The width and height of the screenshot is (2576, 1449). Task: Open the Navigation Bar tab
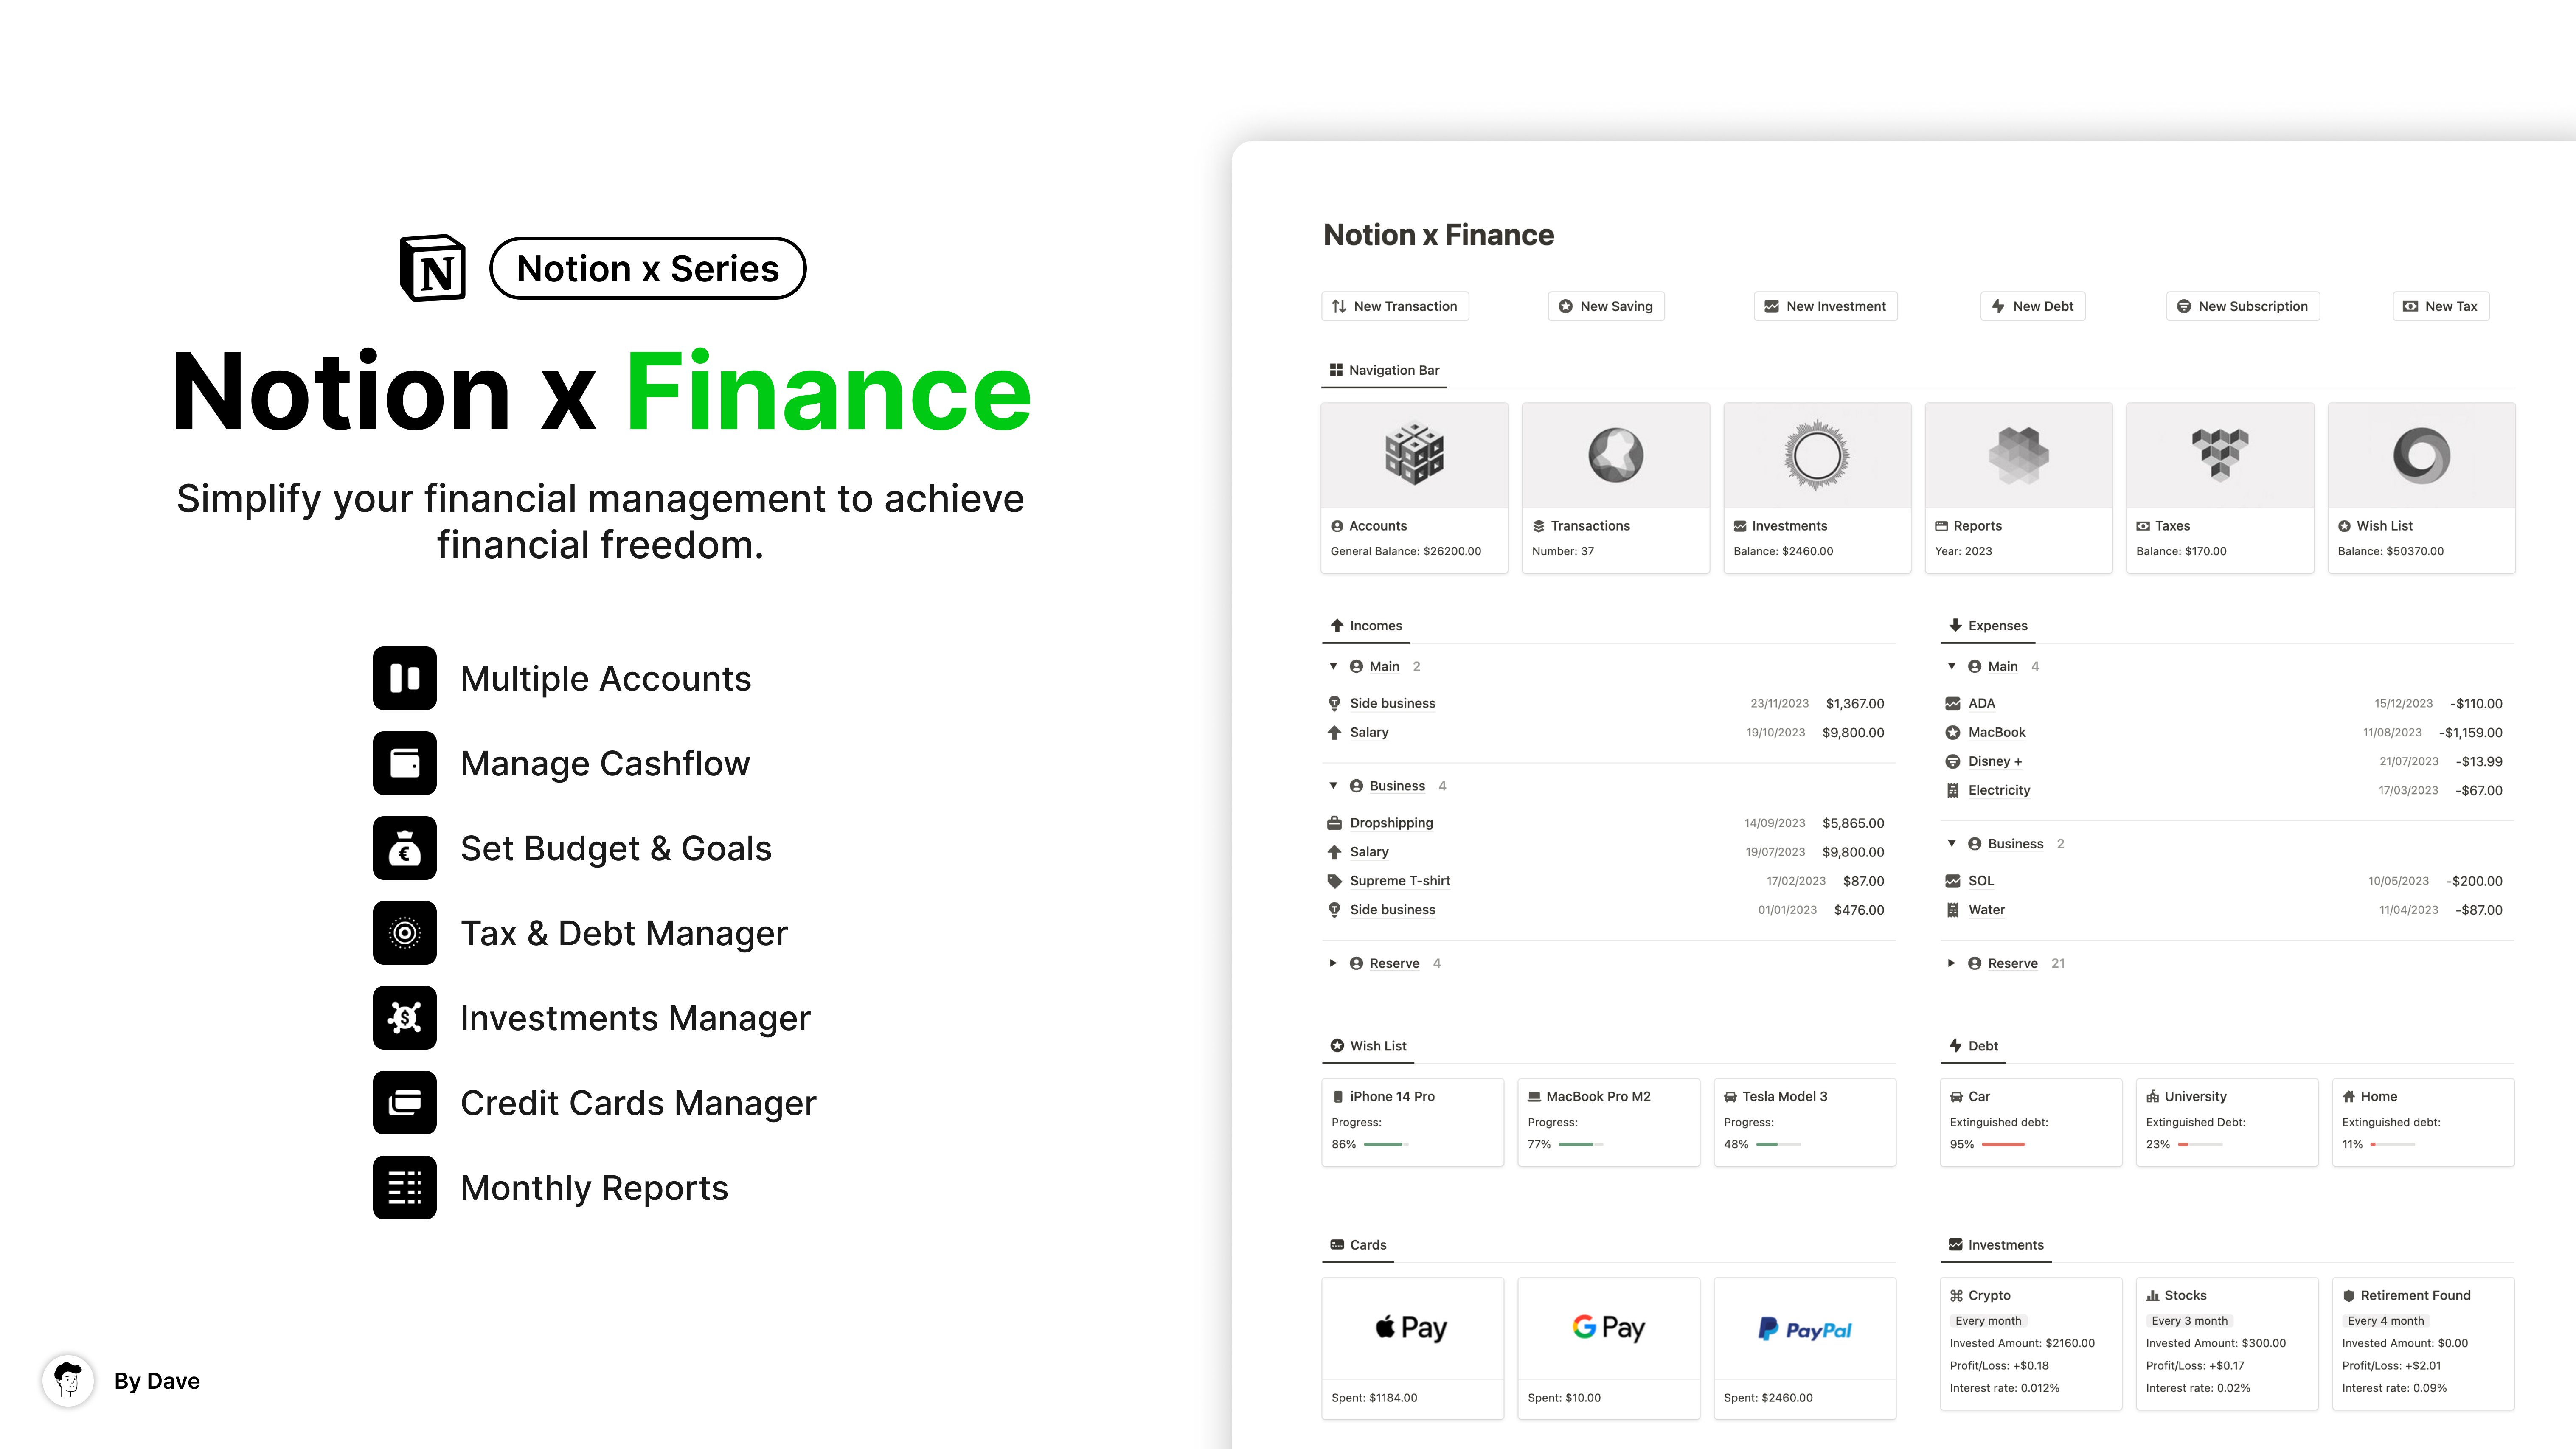(1384, 370)
